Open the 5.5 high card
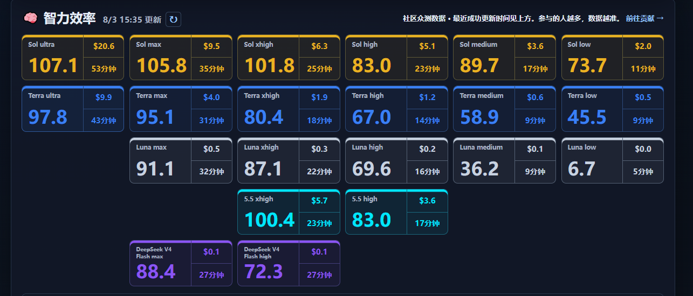 point(396,212)
